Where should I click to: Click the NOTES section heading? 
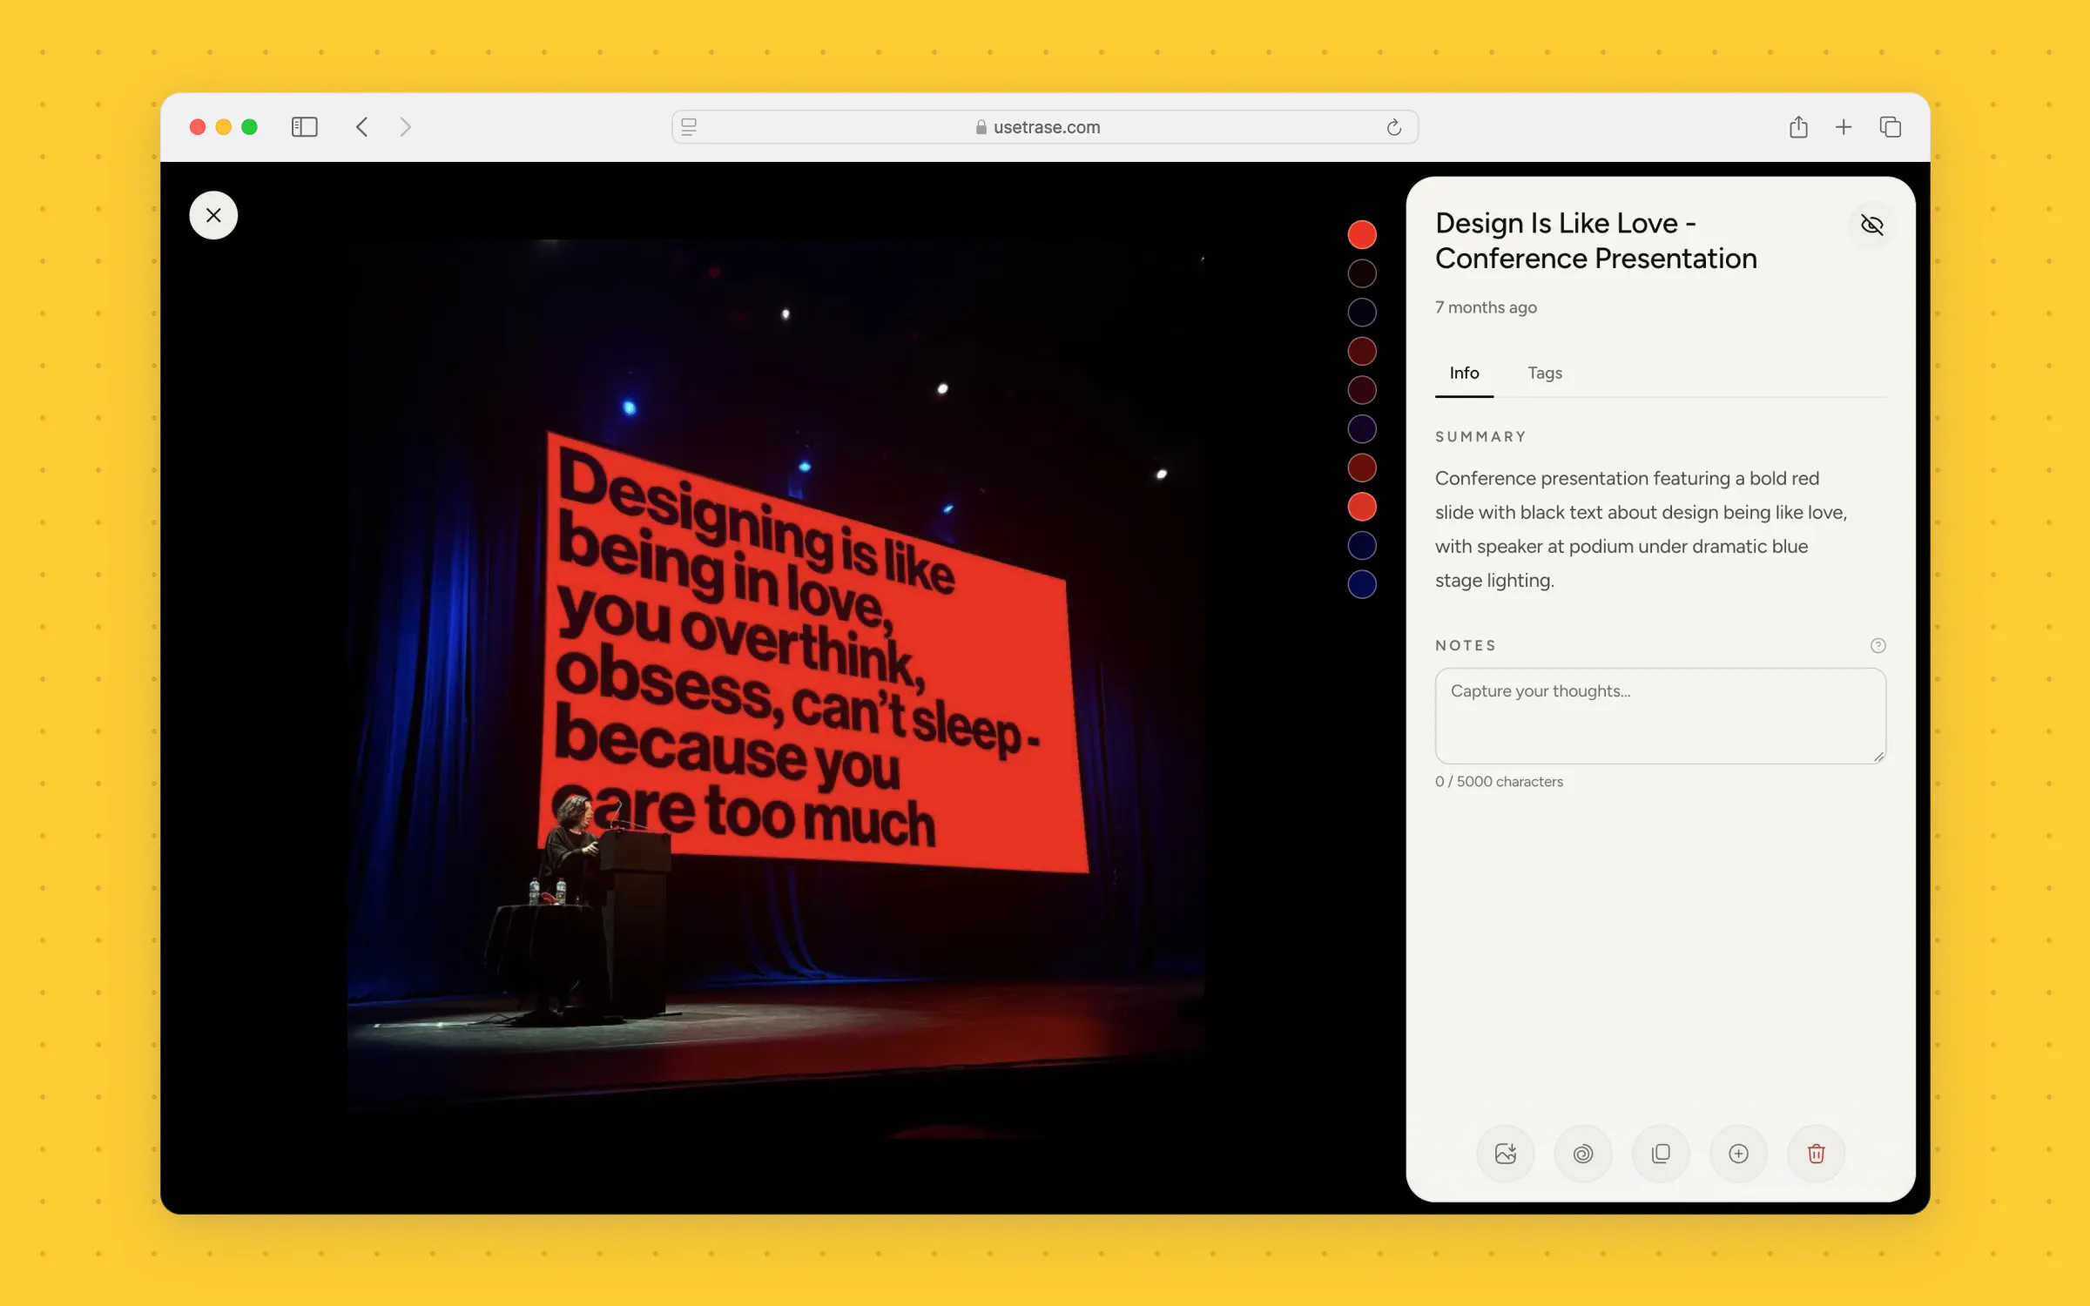(x=1466, y=646)
